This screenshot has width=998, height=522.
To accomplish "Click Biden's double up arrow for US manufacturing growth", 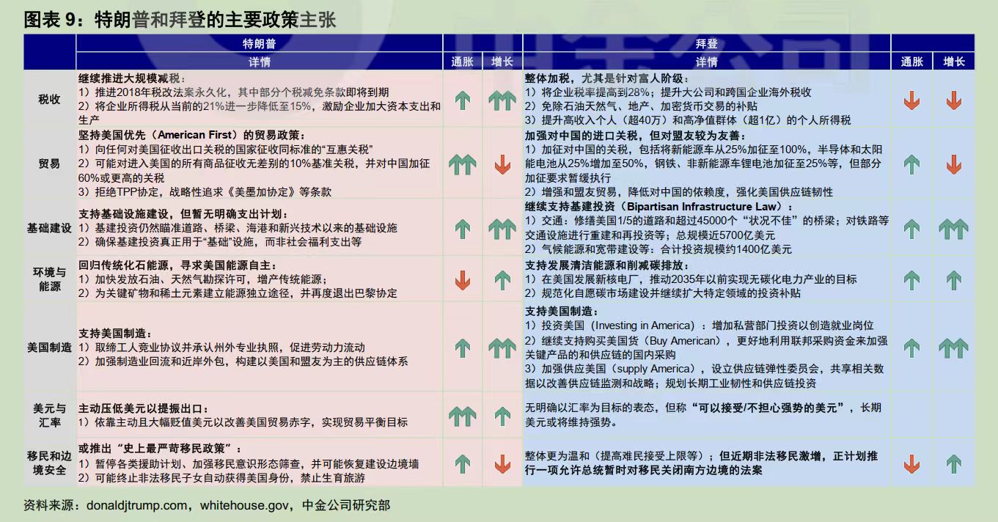I will click(953, 348).
